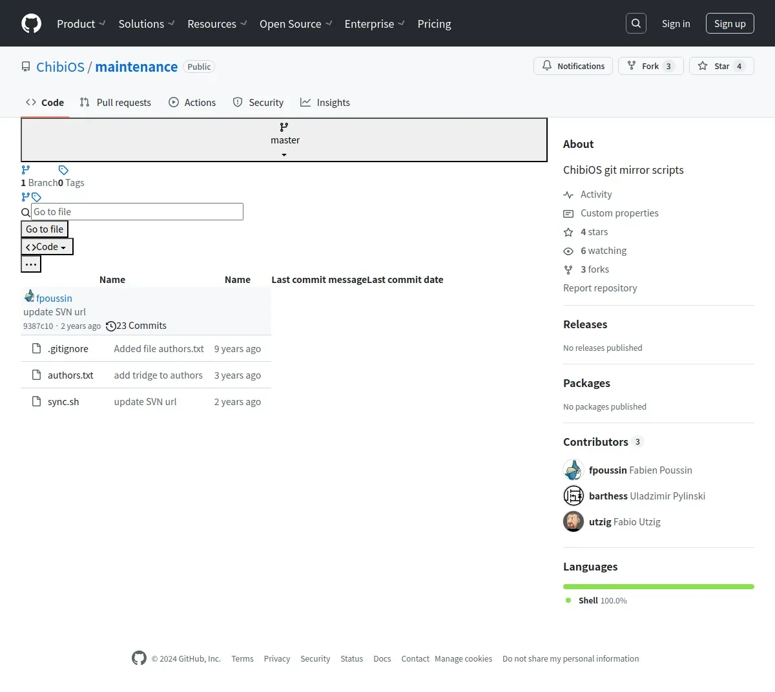Click the star icon in Star button

tap(703, 66)
